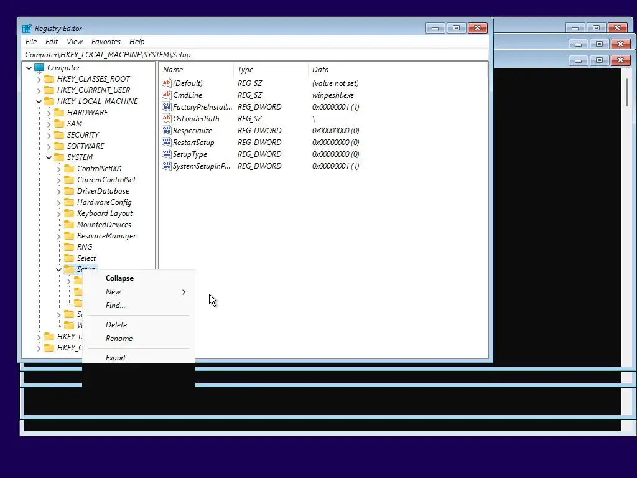
Task: Click the HARDWARE folder icon
Action: 59,112
